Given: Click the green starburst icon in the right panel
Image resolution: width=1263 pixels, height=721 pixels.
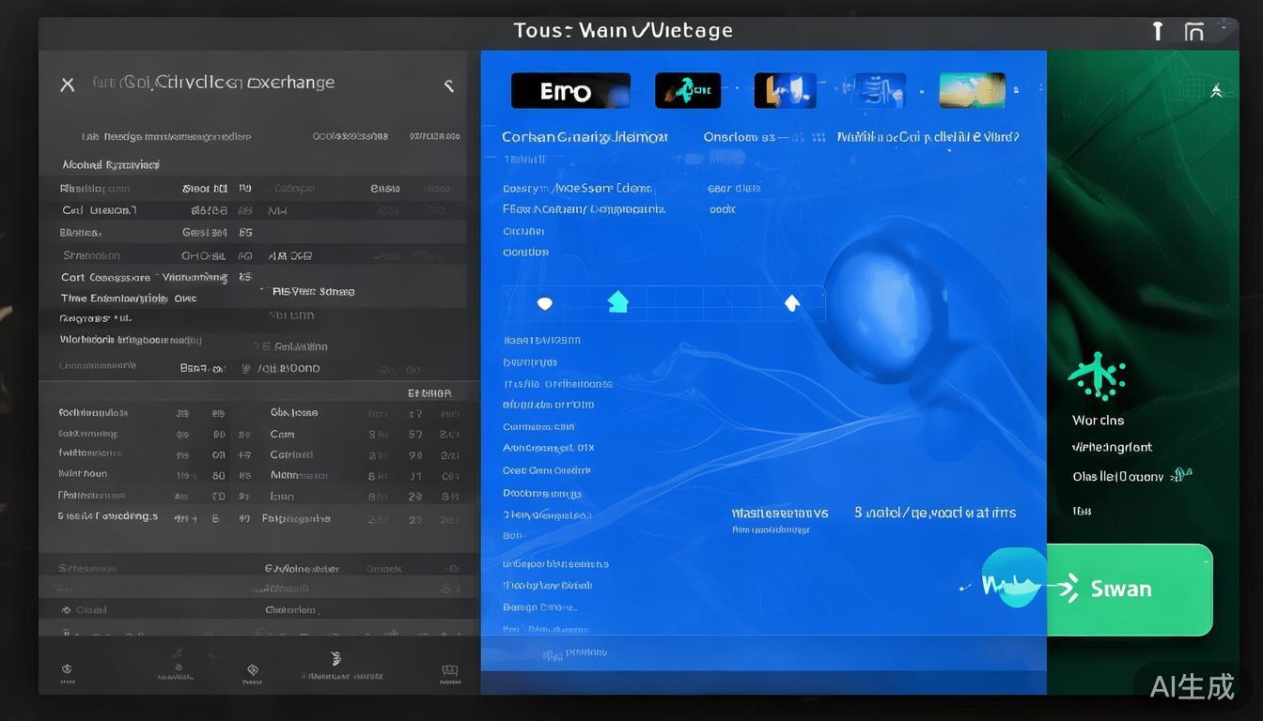Looking at the screenshot, I should pos(1097,376).
